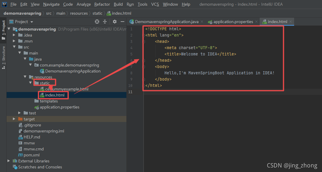
Task: Collapse the static folder arrow
Action: (x=30, y=83)
